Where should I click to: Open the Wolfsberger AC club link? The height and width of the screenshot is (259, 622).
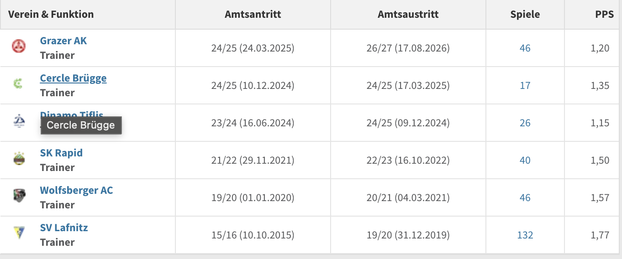(x=76, y=190)
